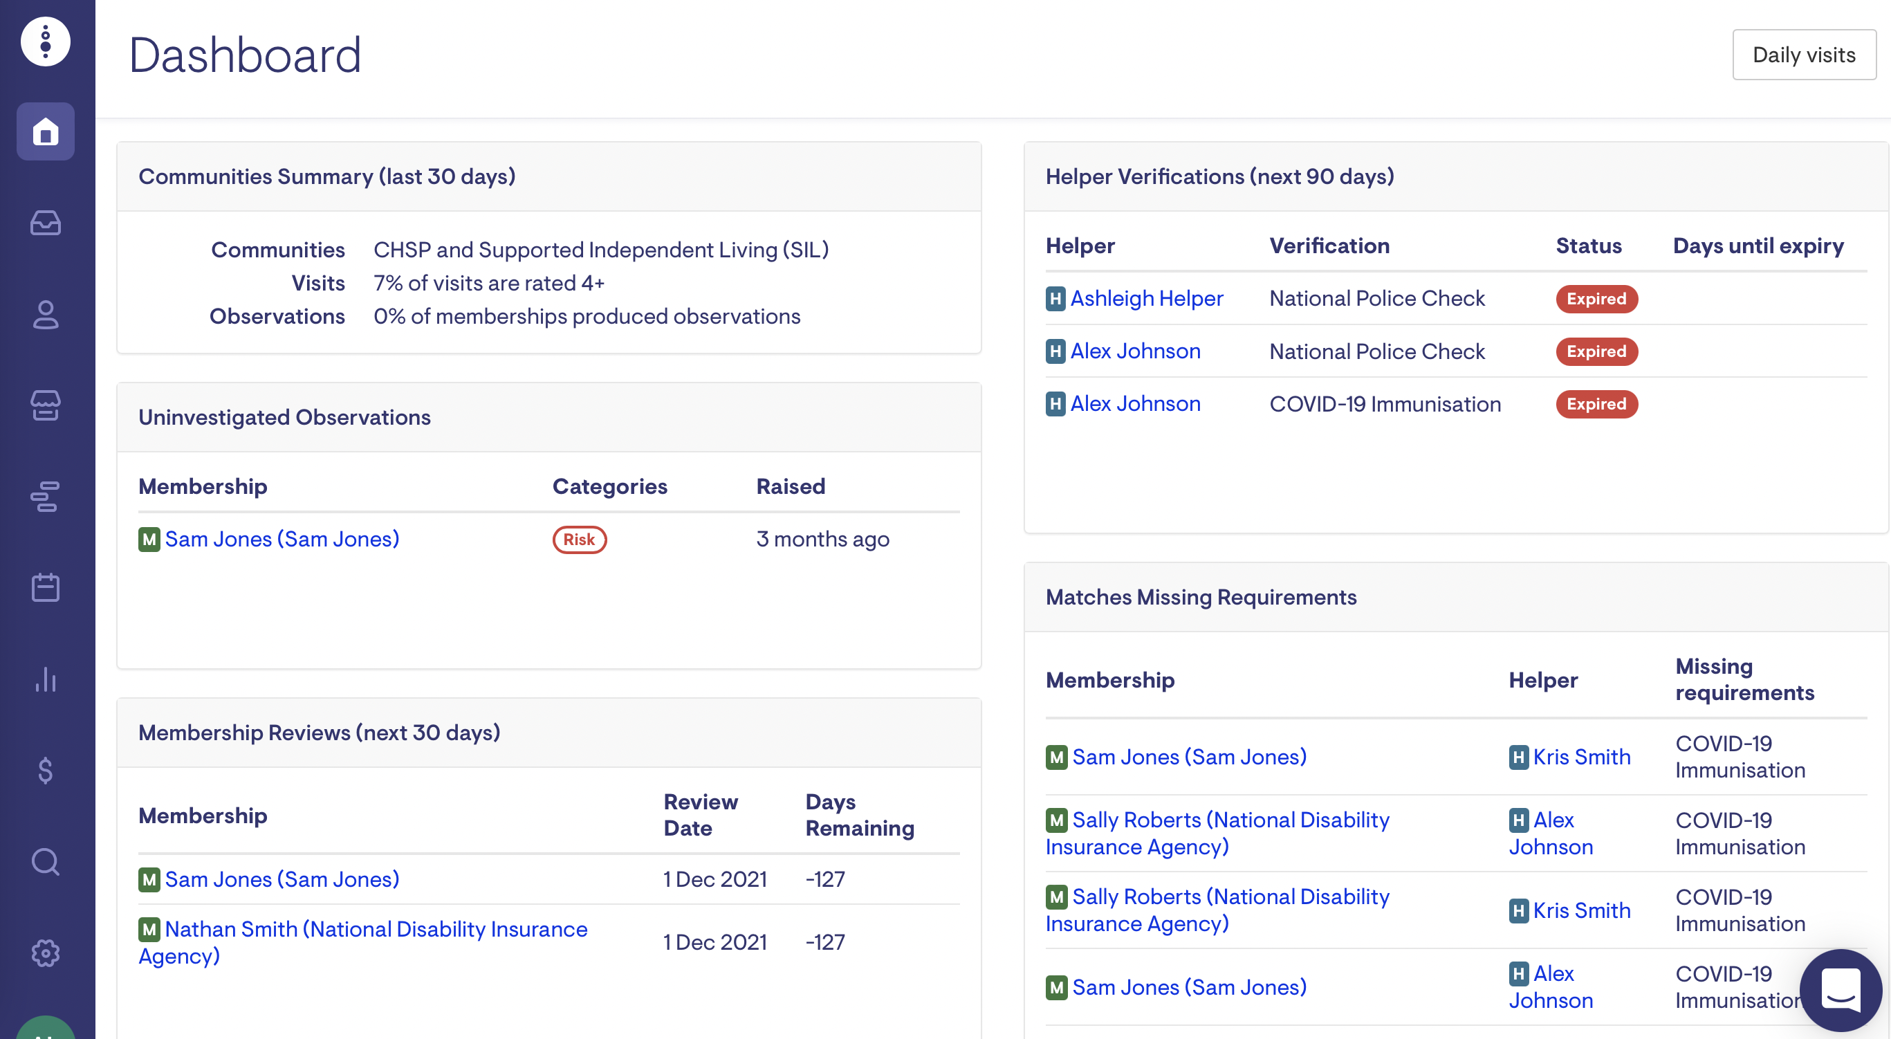Open Ashleigh Helper's profile link
Image resolution: width=1891 pixels, height=1039 pixels.
tap(1146, 298)
